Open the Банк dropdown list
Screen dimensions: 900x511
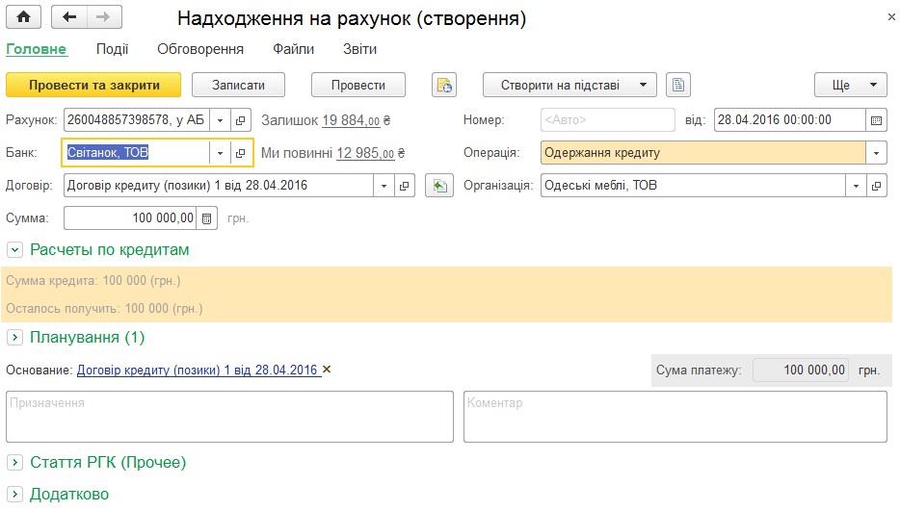220,153
